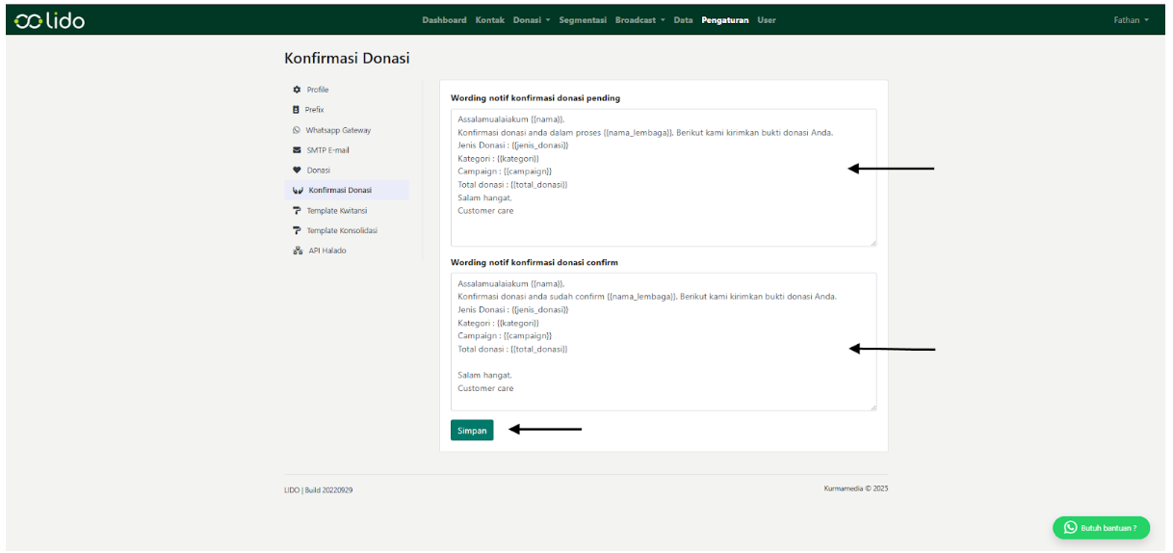Open the Fathan user dropdown
The height and width of the screenshot is (553, 1173).
(x=1131, y=20)
